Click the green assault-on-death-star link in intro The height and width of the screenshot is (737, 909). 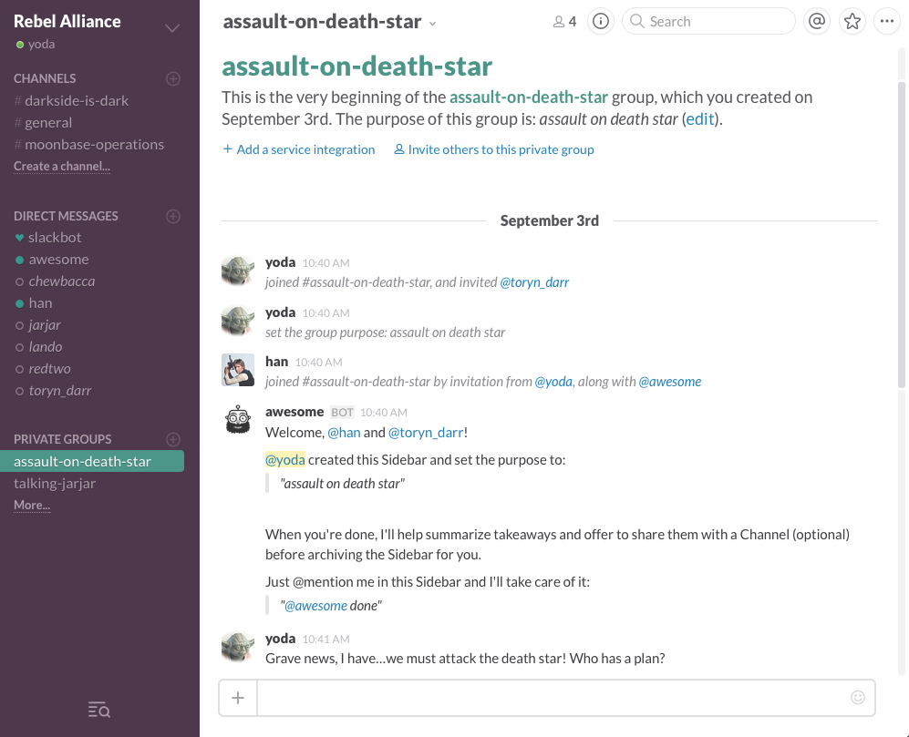point(529,97)
